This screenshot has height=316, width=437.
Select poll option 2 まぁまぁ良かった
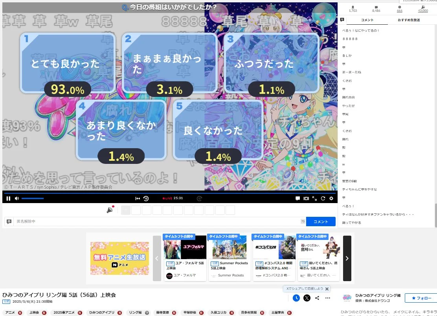170,63
